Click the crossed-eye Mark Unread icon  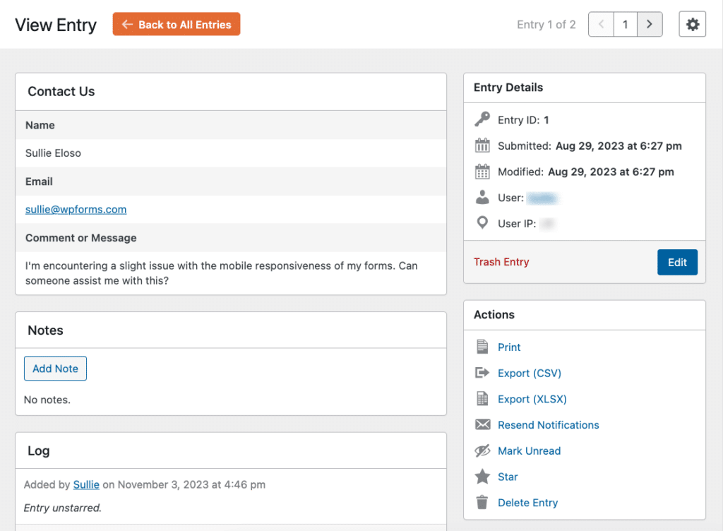[482, 451]
